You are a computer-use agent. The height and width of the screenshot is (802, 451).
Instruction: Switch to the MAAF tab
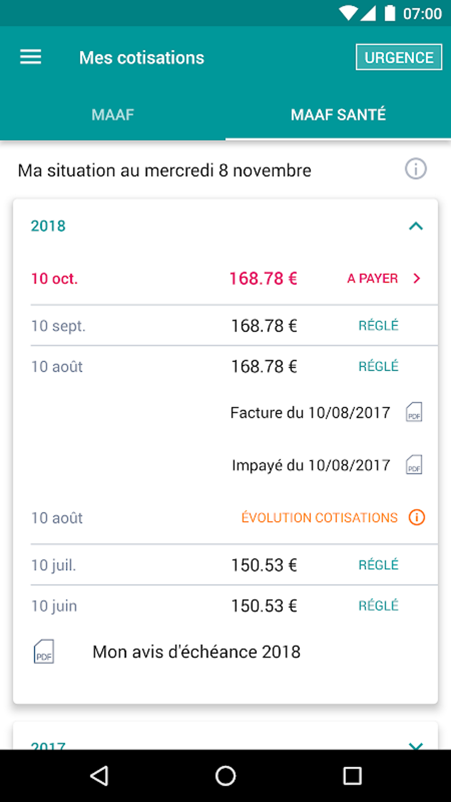click(113, 115)
